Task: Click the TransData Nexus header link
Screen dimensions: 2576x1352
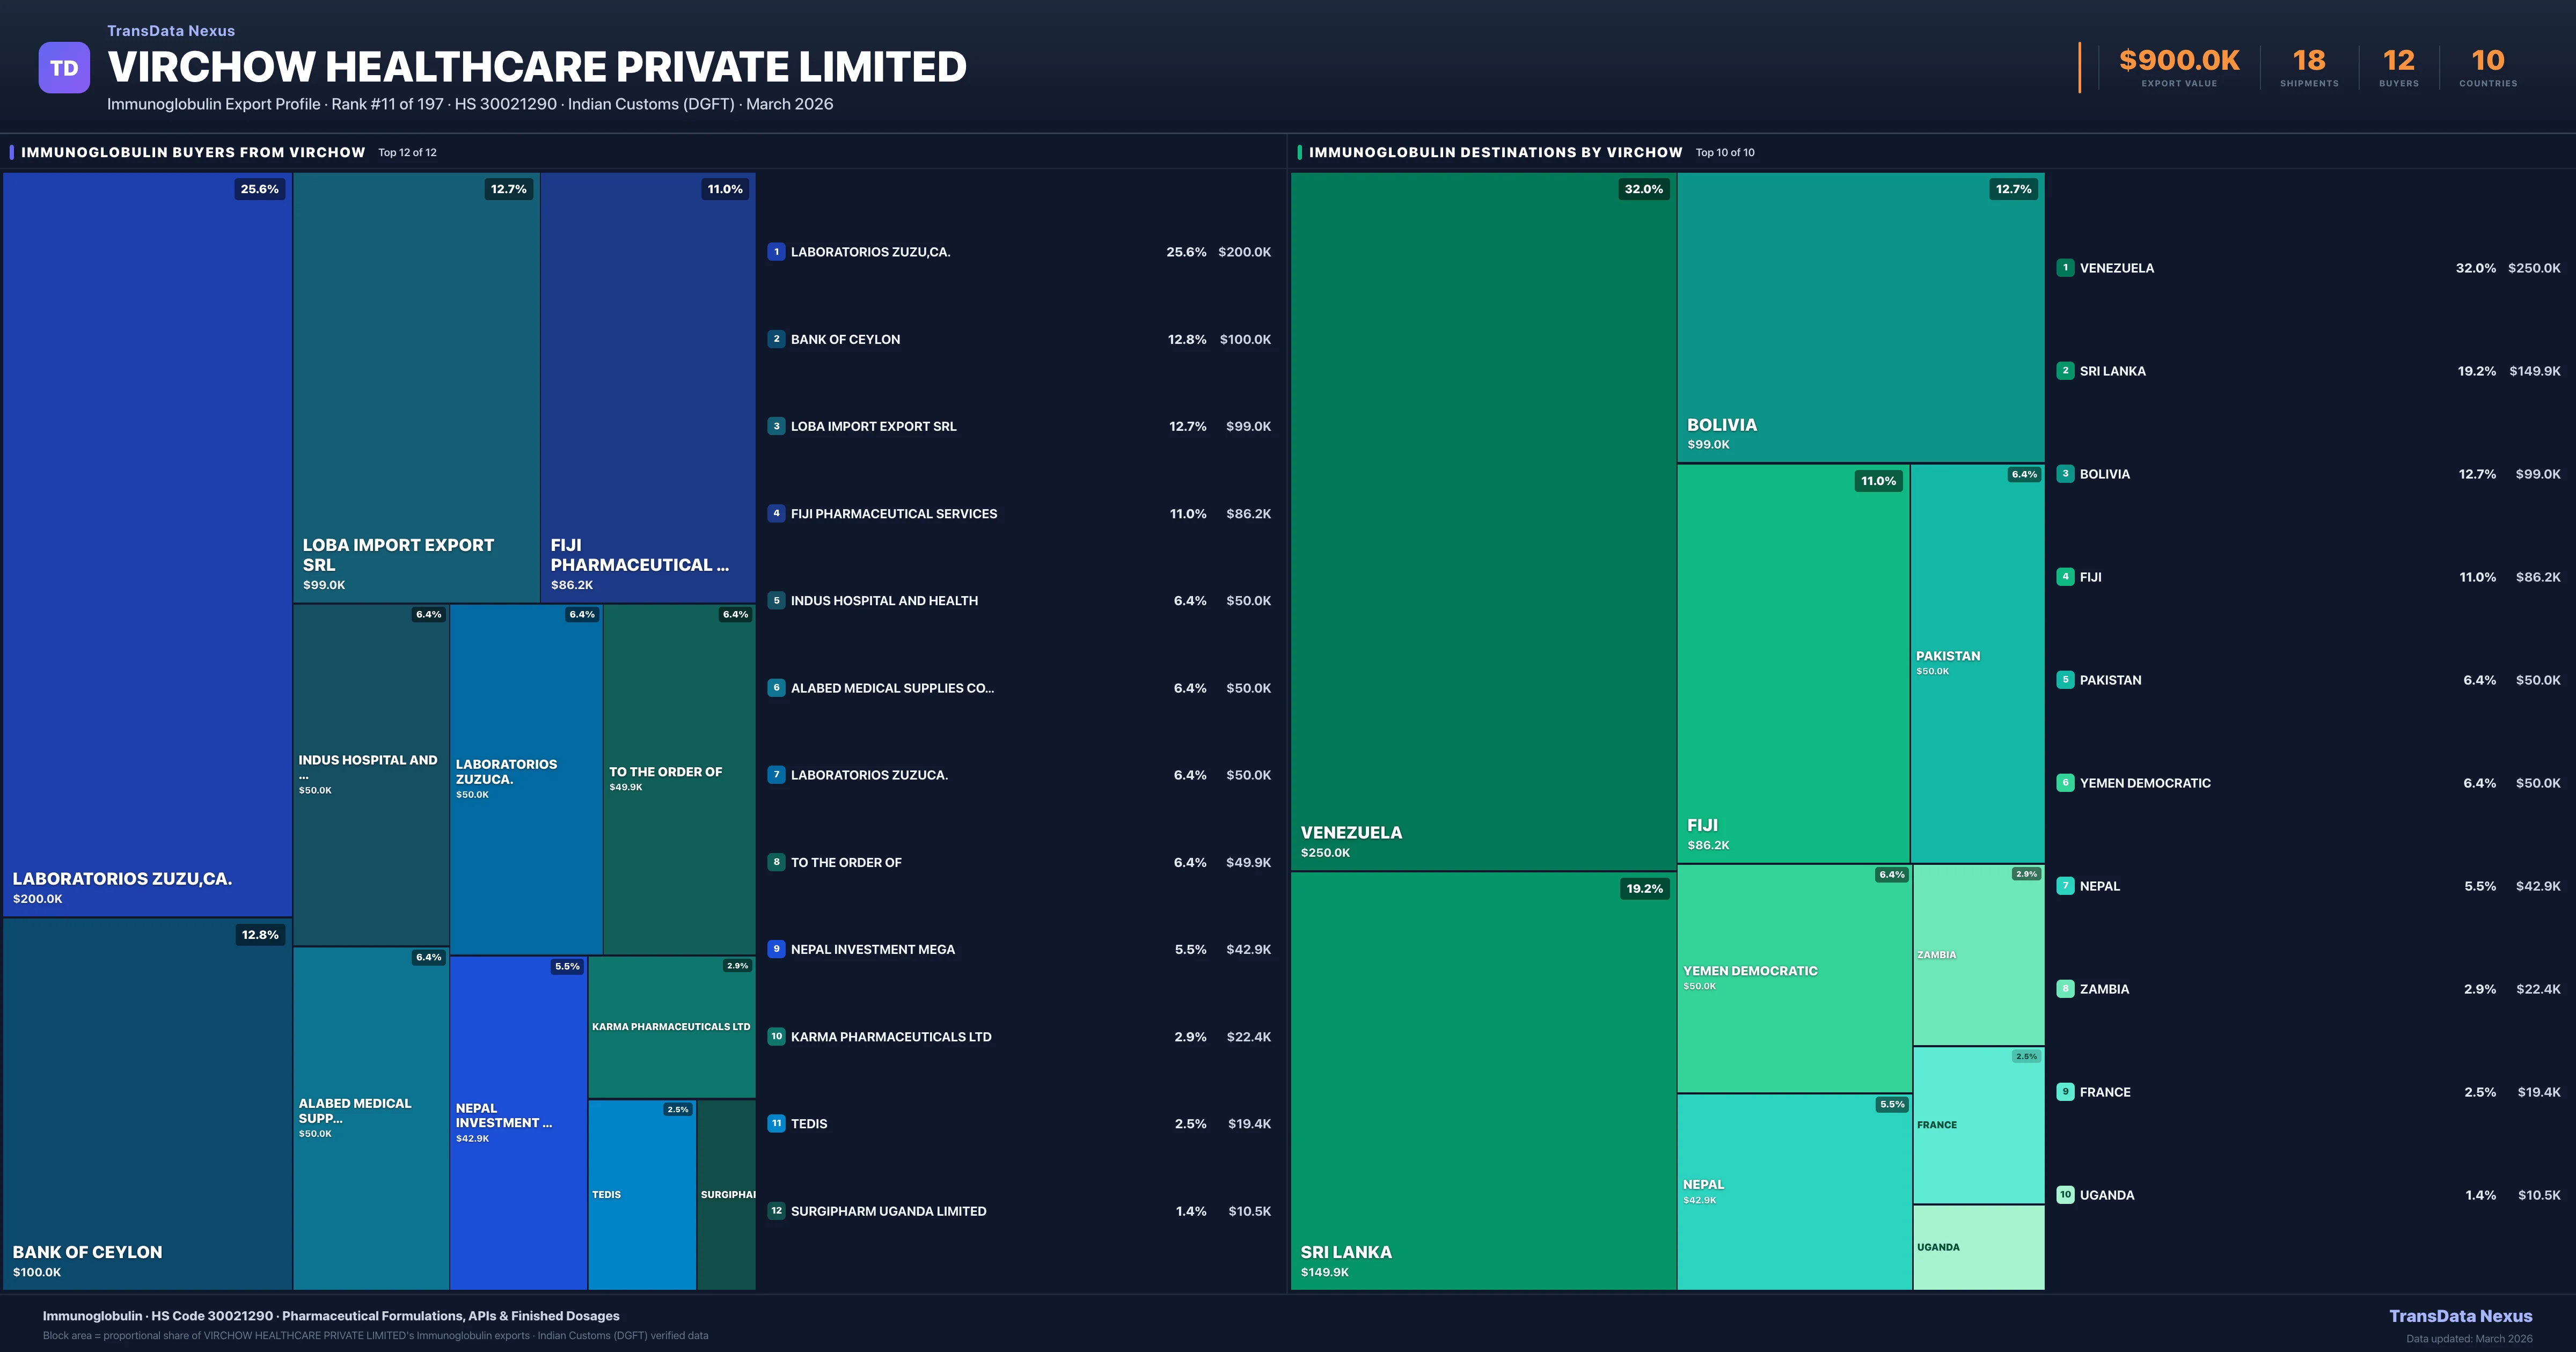Action: [171, 31]
